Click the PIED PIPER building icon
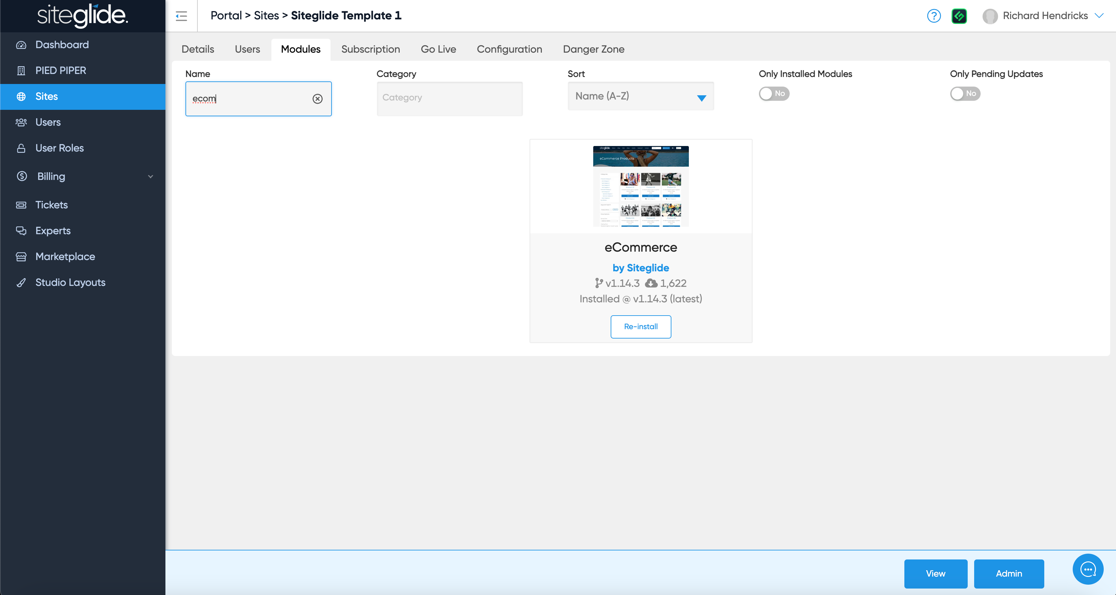The width and height of the screenshot is (1116, 595). coord(21,71)
